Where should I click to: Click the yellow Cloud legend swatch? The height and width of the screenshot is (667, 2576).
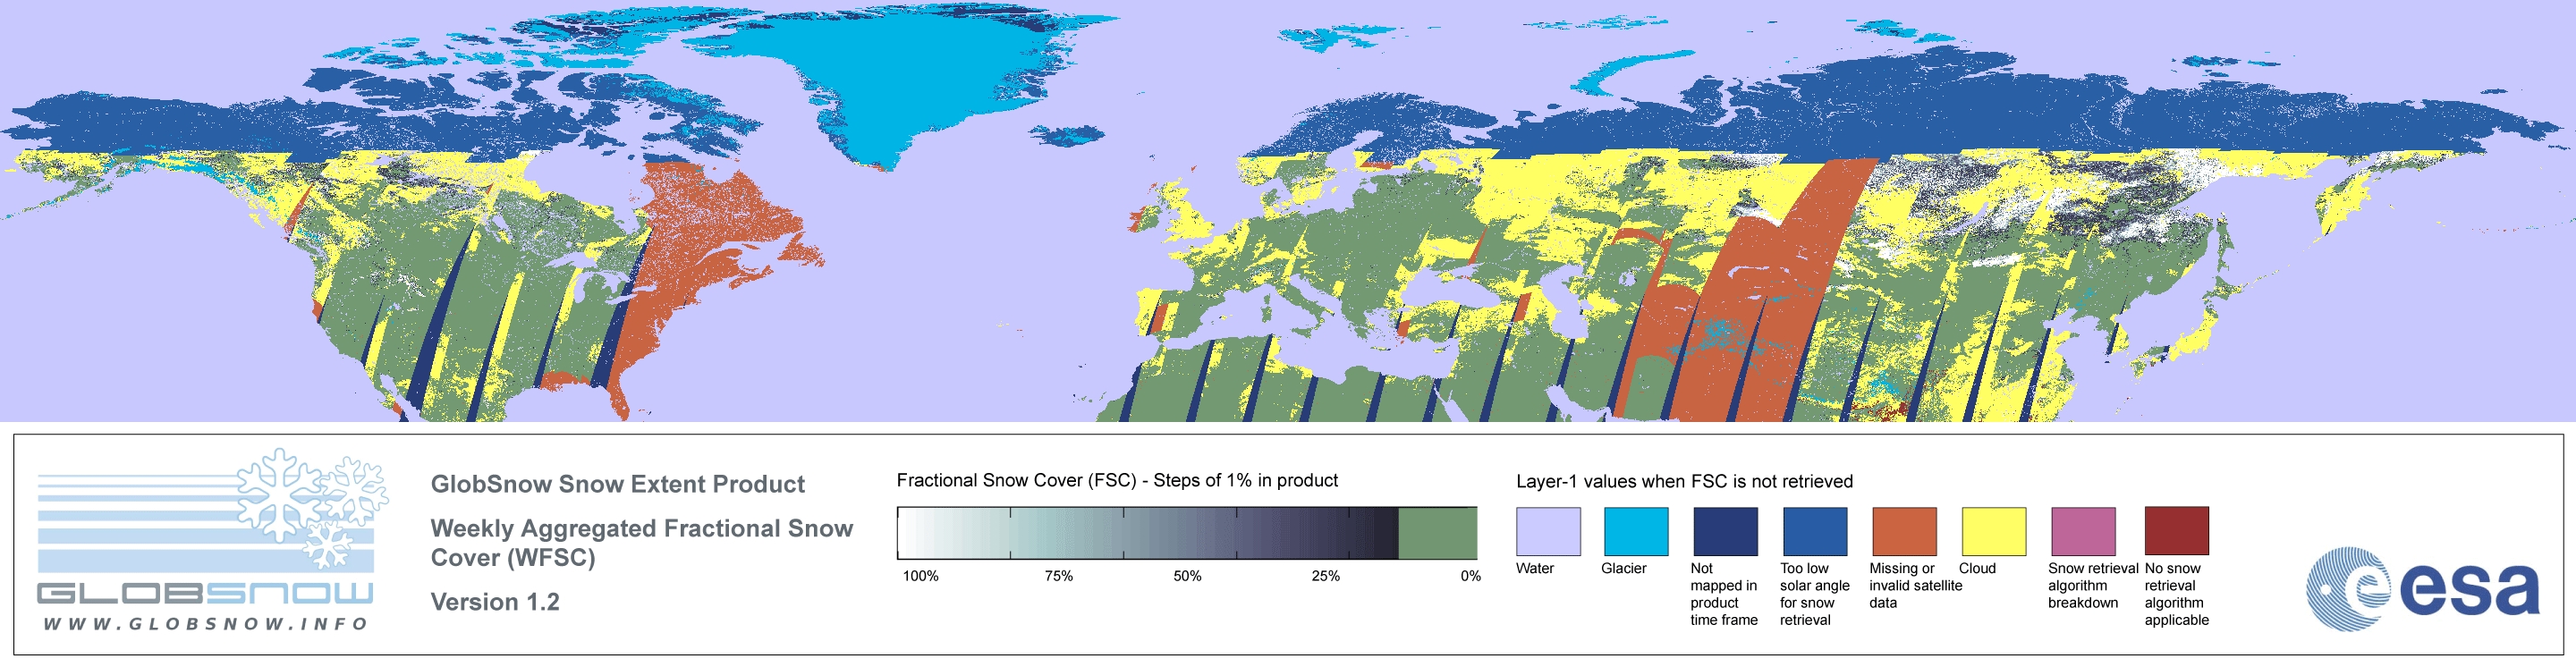[1994, 531]
